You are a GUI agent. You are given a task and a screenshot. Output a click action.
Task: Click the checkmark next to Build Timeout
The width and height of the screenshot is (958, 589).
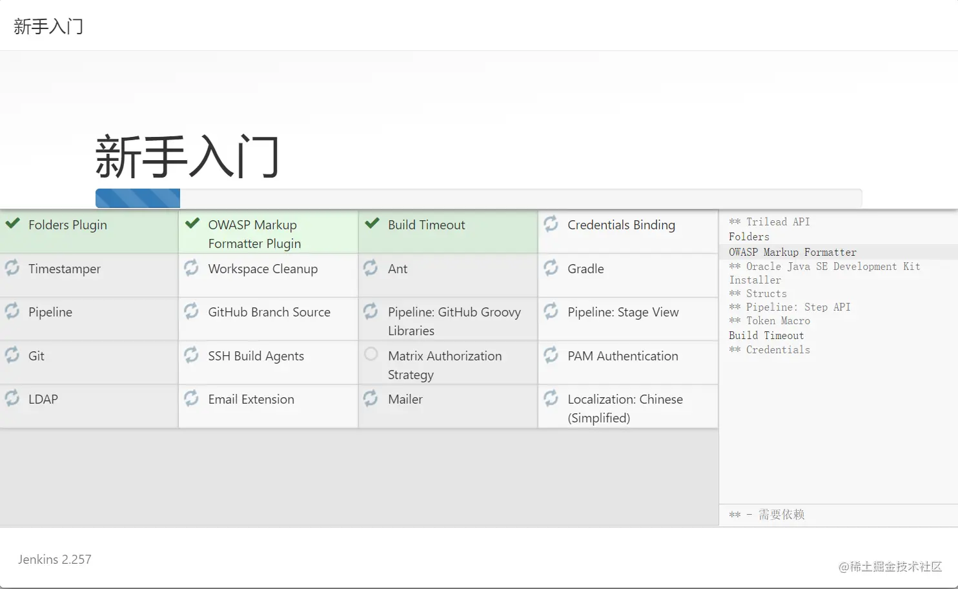[x=372, y=224]
